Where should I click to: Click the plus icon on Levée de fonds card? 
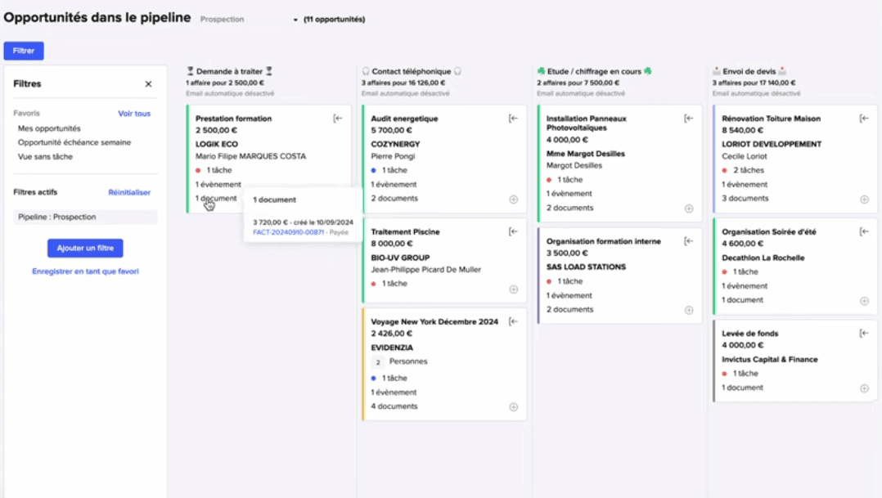click(864, 387)
